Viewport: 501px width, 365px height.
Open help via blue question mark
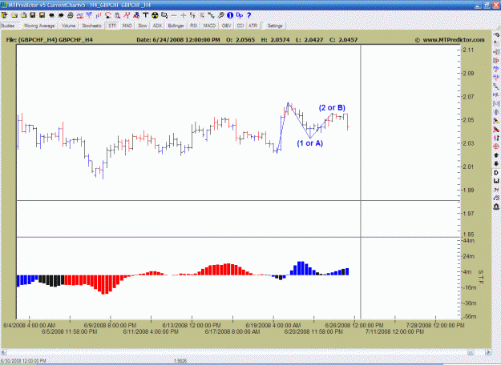click(x=249, y=15)
